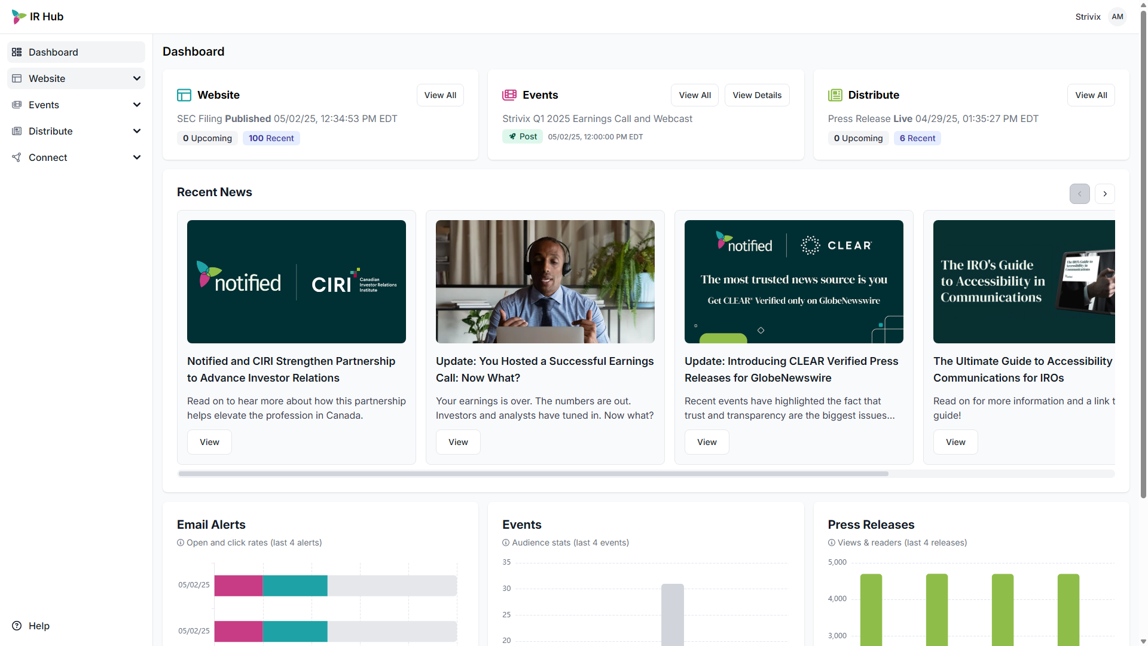This screenshot has height=646, width=1148.
Task: Select Strivix in the top bar
Action: click(x=1088, y=16)
